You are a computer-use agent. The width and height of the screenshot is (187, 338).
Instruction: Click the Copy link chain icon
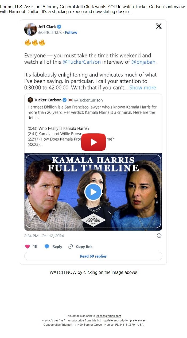coord(71,247)
